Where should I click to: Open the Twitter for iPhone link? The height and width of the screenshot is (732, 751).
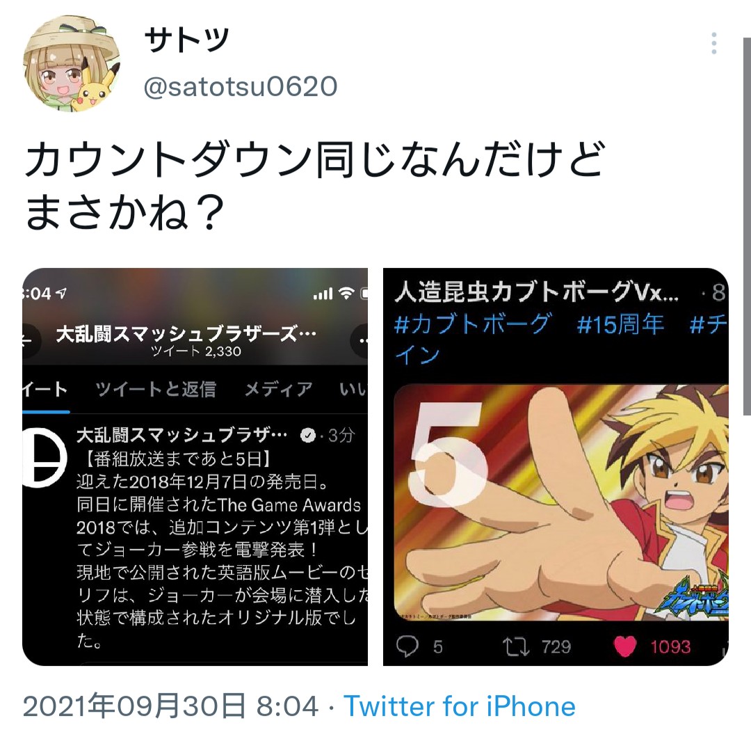460,706
